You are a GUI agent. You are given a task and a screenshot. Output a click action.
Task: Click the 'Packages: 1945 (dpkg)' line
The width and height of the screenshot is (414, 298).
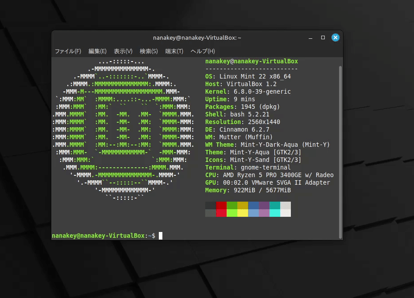[x=242, y=107]
